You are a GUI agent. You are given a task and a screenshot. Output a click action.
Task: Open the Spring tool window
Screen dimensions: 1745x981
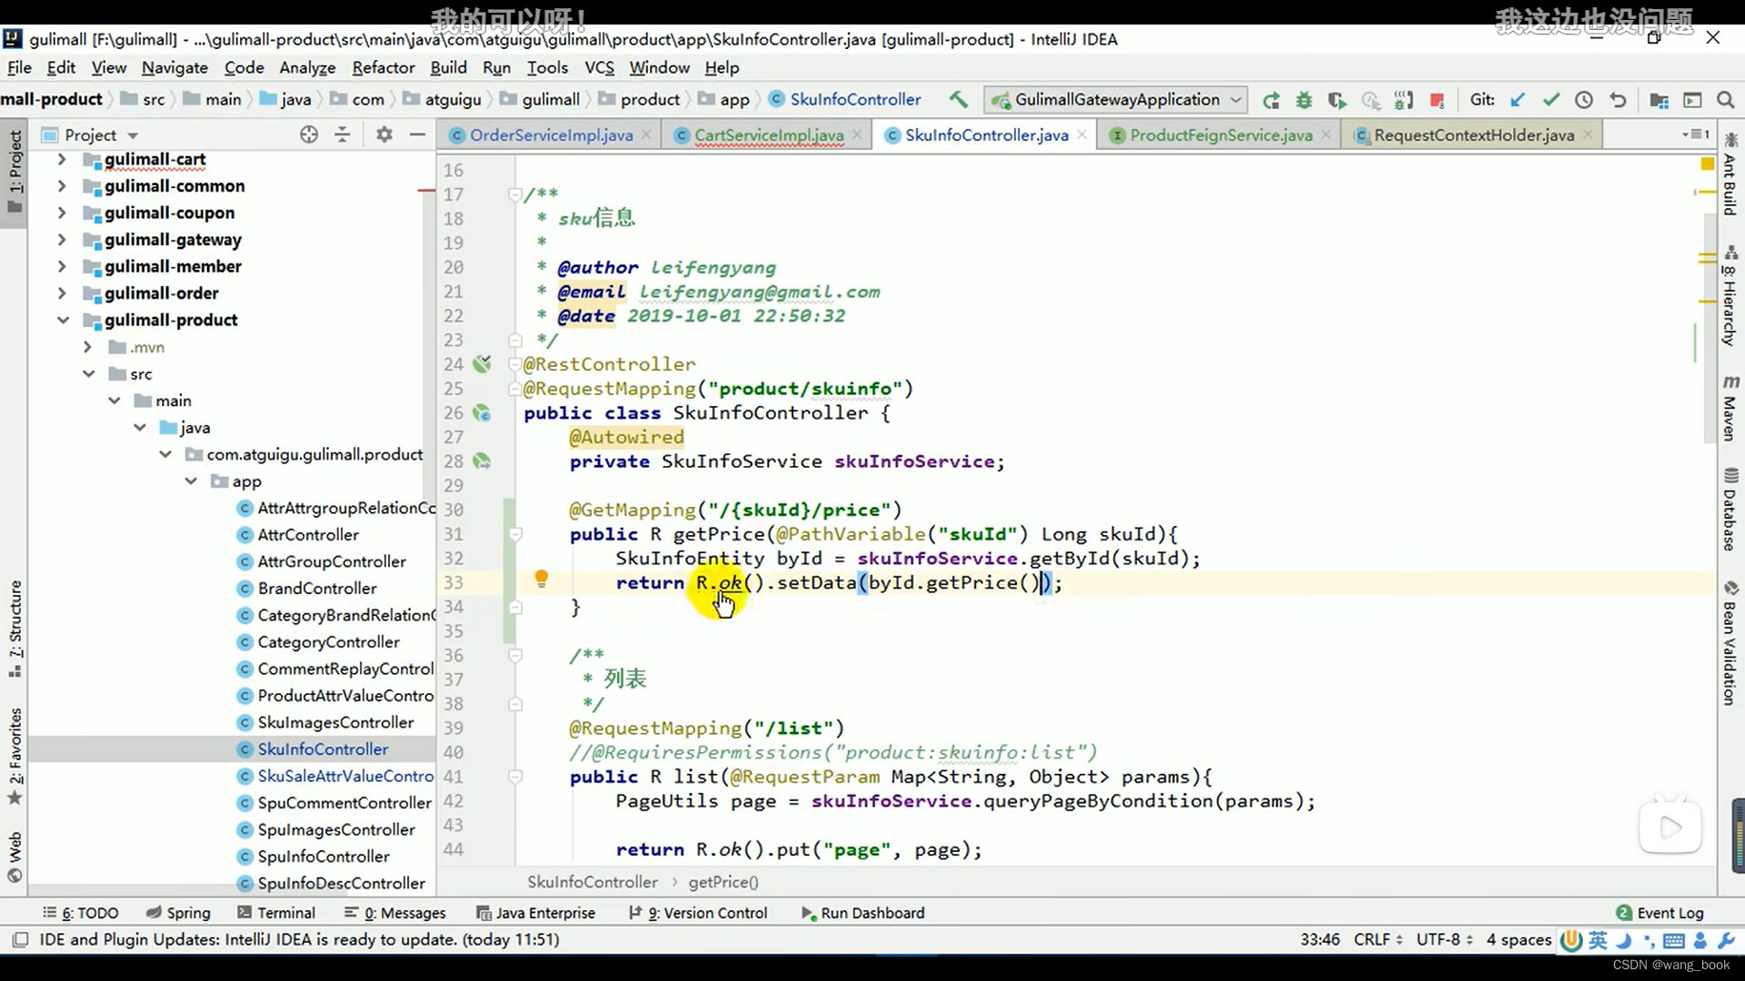(x=178, y=913)
